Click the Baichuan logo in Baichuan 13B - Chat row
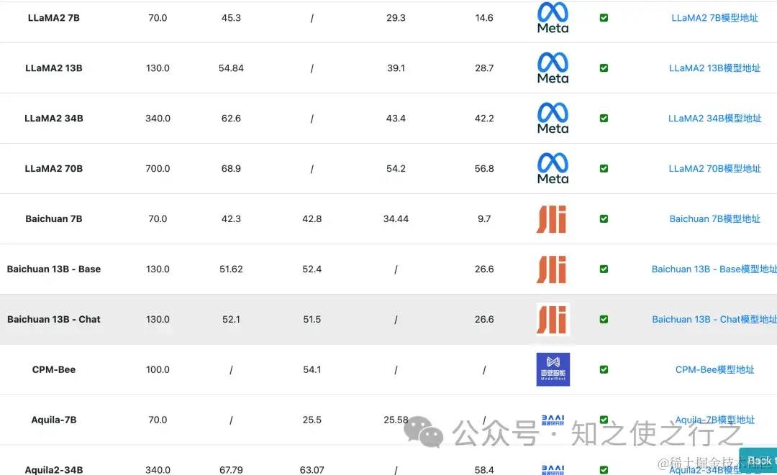The image size is (777, 475). click(x=553, y=319)
